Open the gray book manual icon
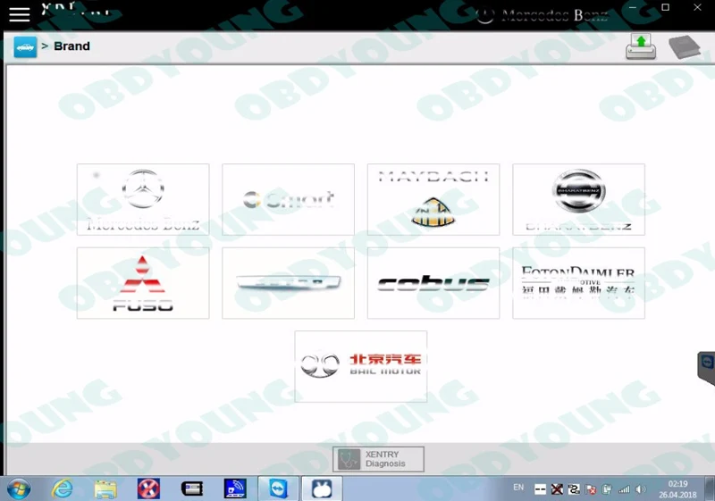The image size is (715, 501). coord(685,46)
